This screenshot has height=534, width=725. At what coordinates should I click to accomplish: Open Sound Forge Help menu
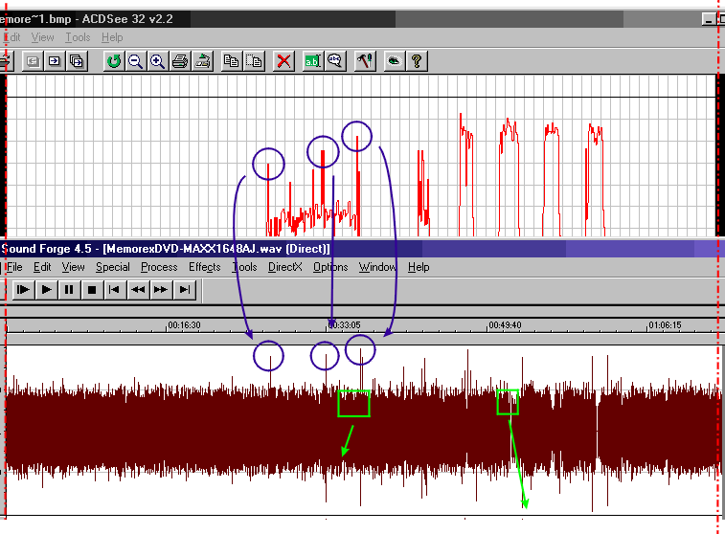(x=419, y=267)
